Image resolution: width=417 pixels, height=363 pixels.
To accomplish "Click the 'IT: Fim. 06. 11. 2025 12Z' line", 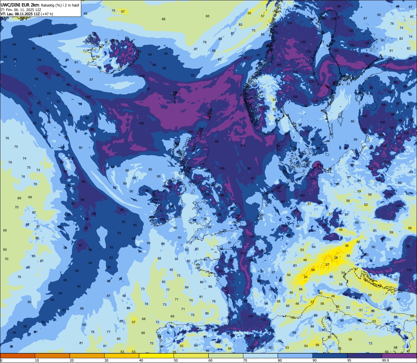I will tap(21, 9).
